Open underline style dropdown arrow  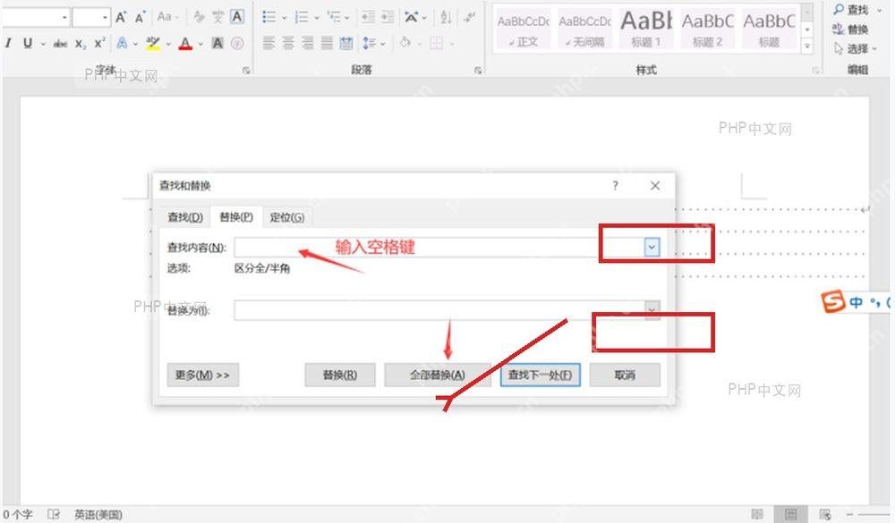click(x=43, y=43)
